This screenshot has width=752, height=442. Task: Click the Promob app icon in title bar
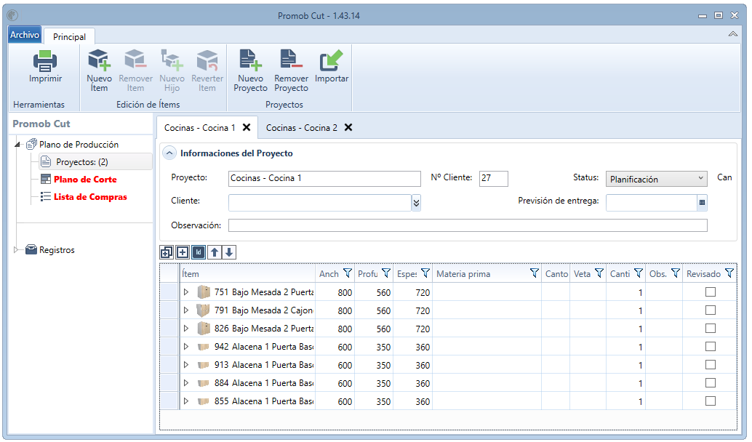pyautogui.click(x=12, y=15)
